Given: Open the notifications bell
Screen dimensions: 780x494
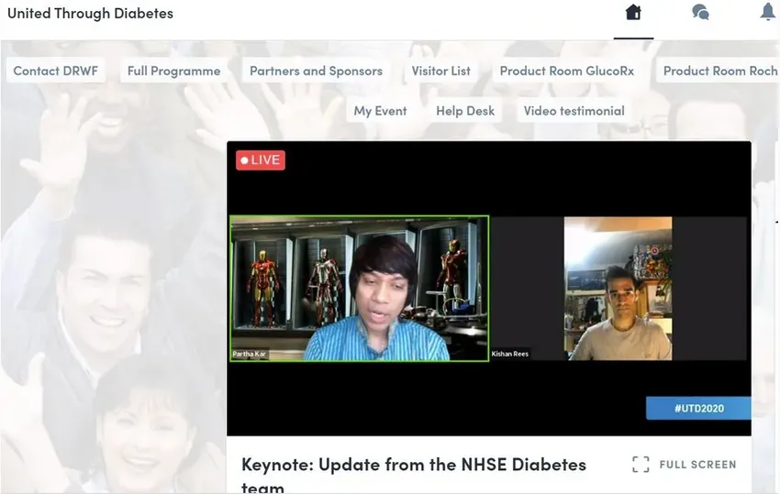Looking at the screenshot, I should (x=767, y=13).
